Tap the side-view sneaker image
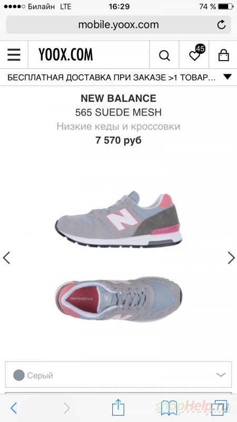This screenshot has width=237, height=422. (x=118, y=219)
